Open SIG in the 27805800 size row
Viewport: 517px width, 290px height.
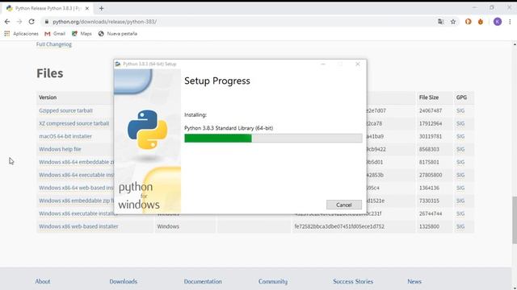pos(460,175)
